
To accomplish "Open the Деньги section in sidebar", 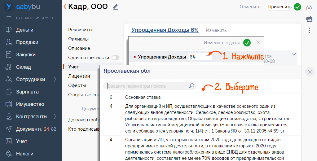I will [x=25, y=30].
